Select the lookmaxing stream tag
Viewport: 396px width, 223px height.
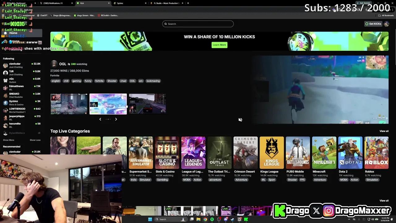tap(153, 81)
